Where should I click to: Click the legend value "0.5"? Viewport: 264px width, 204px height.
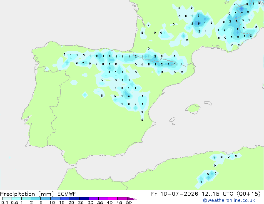14,202
